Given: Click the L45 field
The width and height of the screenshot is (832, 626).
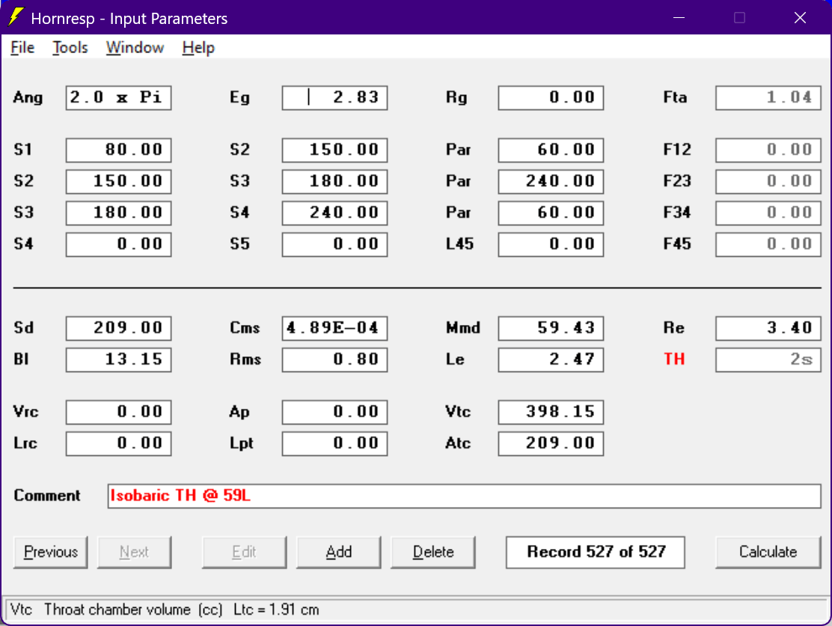Looking at the screenshot, I should (x=551, y=244).
